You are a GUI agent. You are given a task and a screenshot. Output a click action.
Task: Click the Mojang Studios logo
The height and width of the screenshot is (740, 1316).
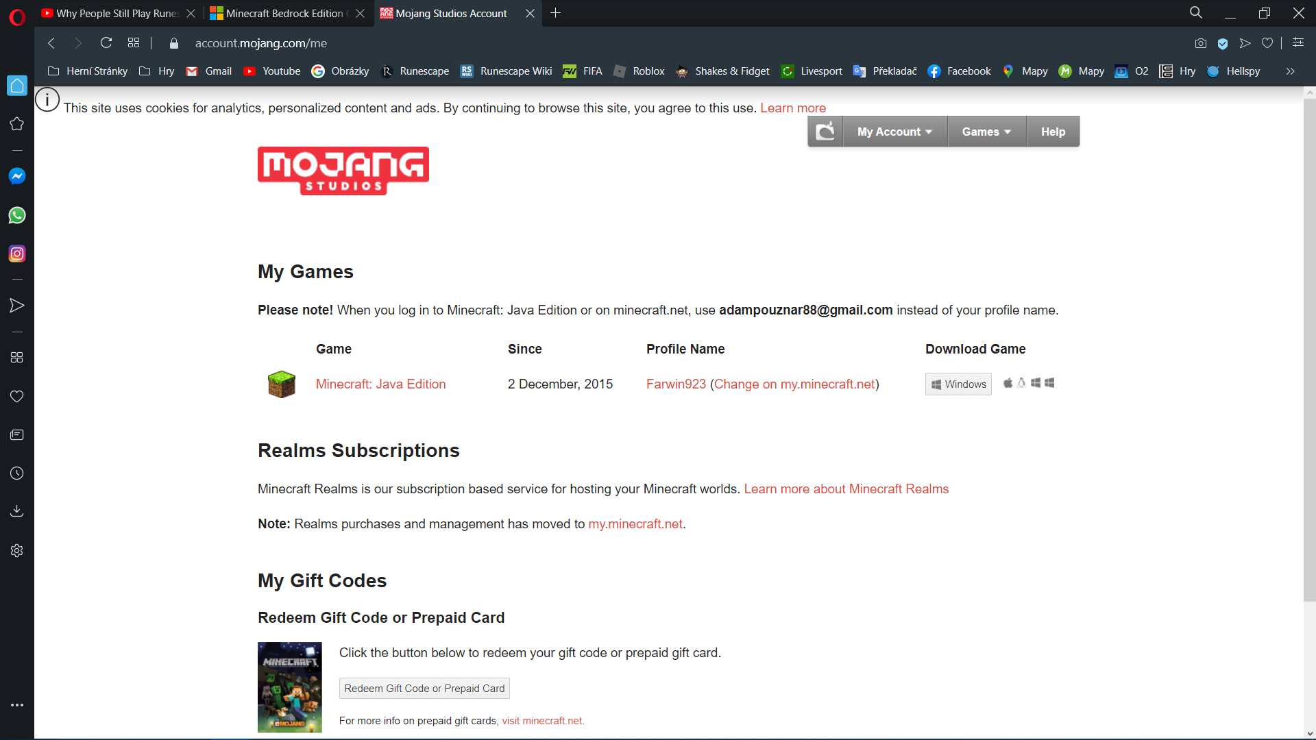tap(343, 171)
